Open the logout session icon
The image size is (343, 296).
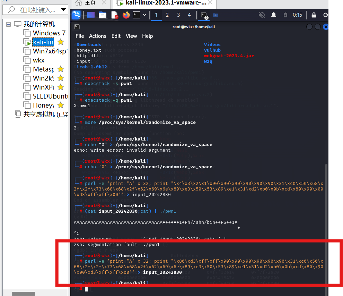(x=326, y=15)
